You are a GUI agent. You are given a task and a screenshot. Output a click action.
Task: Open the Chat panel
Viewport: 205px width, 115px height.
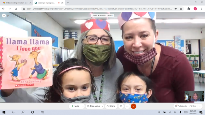[x=193, y=106]
